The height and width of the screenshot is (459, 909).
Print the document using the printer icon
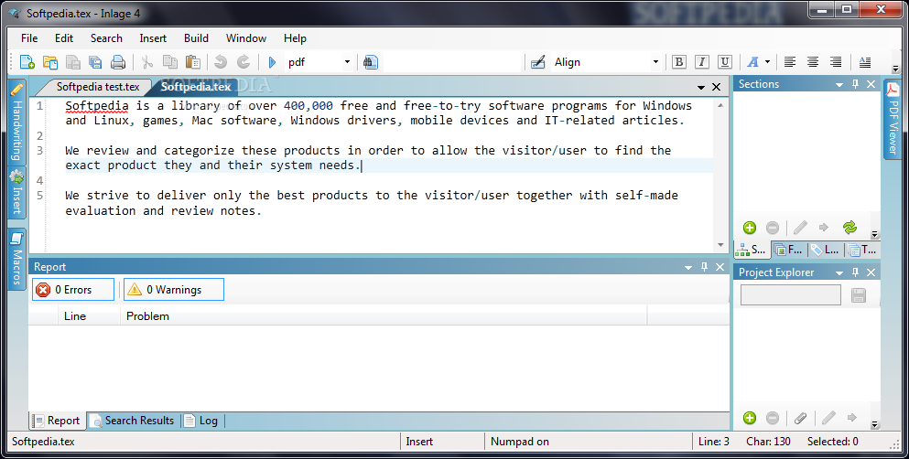118,62
